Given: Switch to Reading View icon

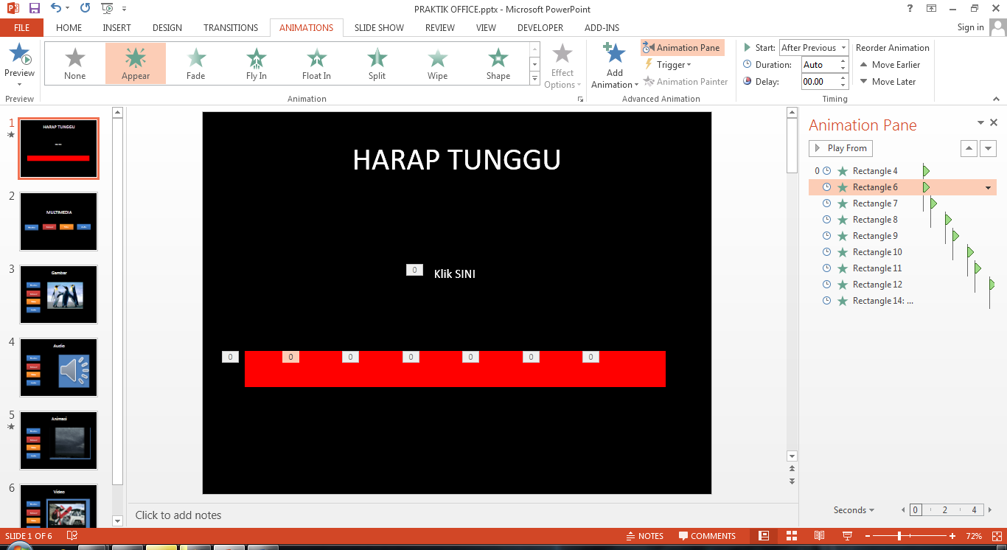Looking at the screenshot, I should pyautogui.click(x=819, y=536).
